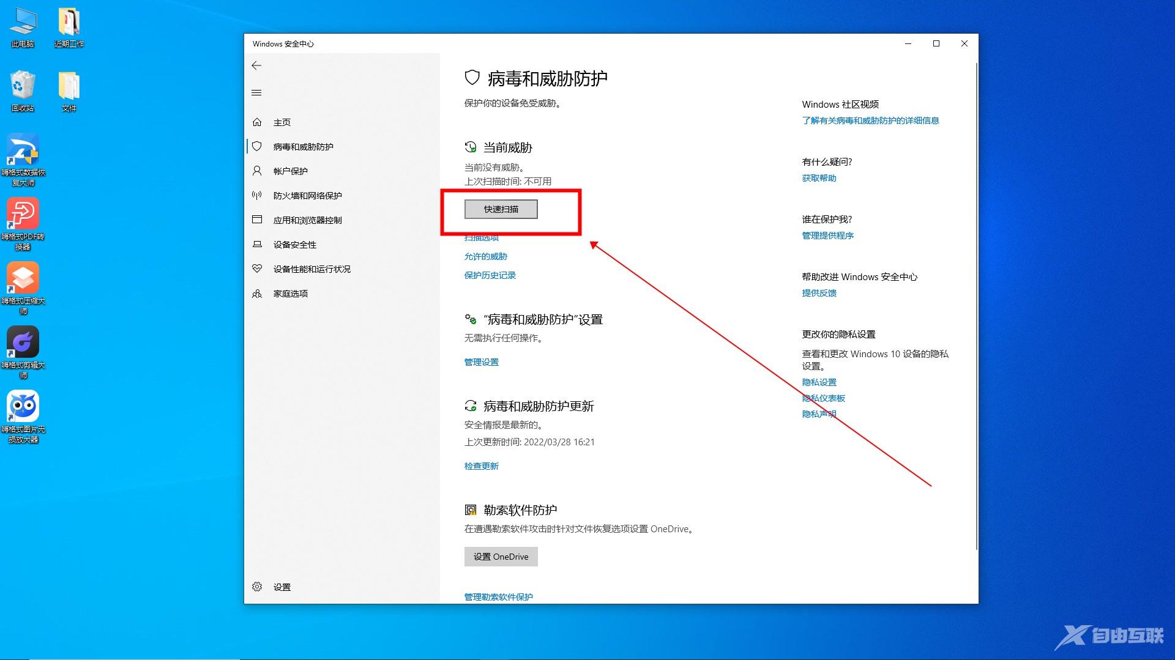This screenshot has height=660, width=1175.
Task: Open 家庭选项 family options icon
Action: tap(258, 293)
